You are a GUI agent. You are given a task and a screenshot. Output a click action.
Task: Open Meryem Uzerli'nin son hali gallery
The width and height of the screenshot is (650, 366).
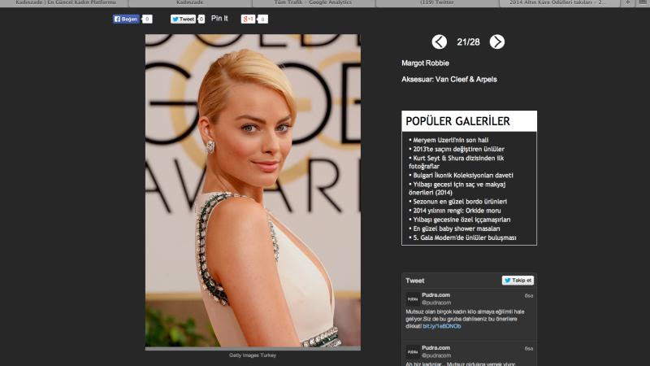[x=451, y=140]
